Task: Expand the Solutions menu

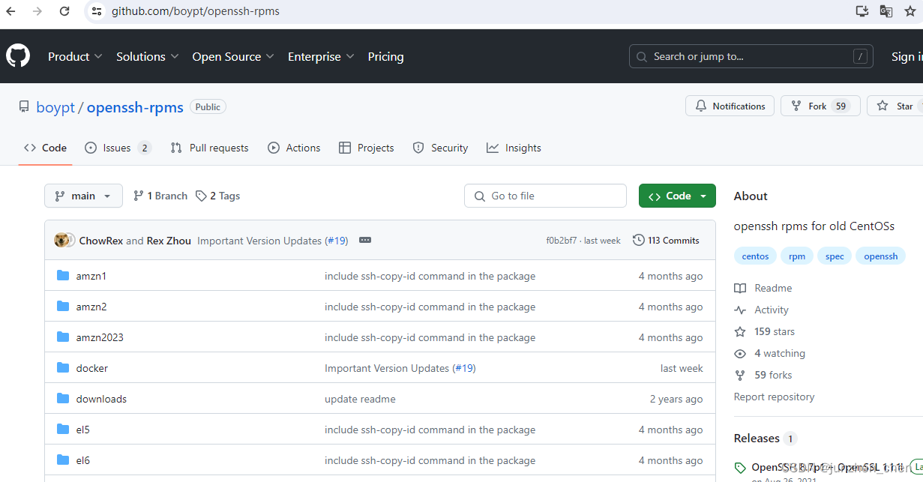Action: (x=148, y=56)
